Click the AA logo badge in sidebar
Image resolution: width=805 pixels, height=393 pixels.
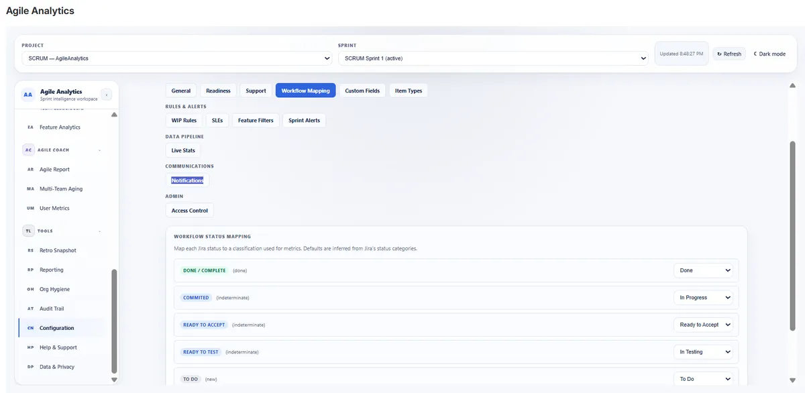point(28,95)
